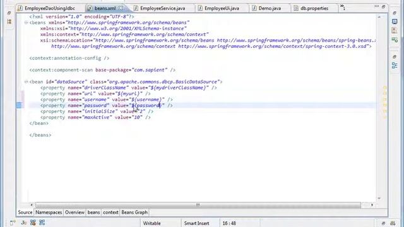This screenshot has width=404, height=227.
Task: Click the id="dataSource" attribute
Action: tap(66, 82)
